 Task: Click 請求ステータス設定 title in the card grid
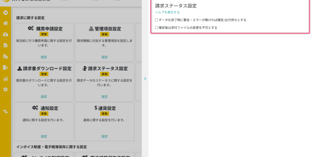coord(108,68)
